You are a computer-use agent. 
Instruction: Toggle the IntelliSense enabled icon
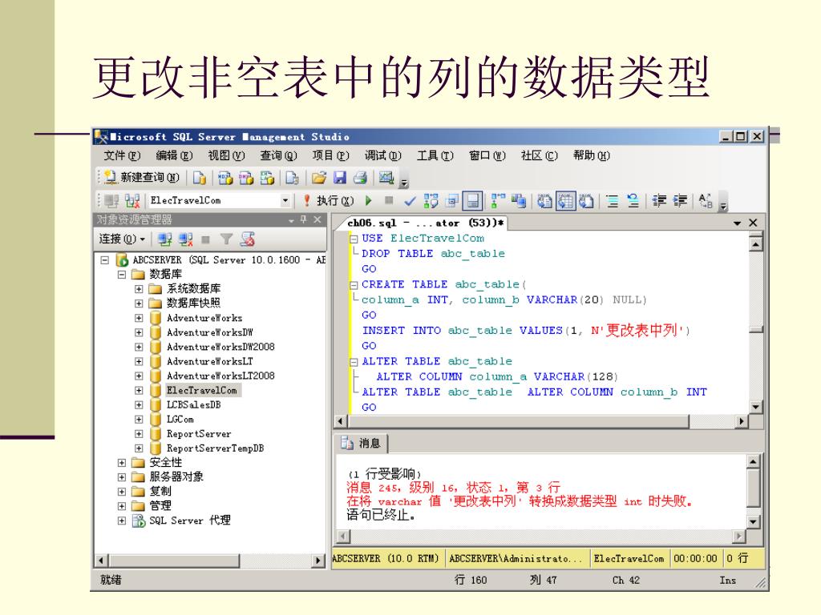[472, 201]
